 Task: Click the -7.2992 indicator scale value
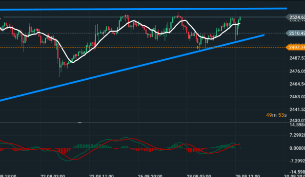[297, 161]
